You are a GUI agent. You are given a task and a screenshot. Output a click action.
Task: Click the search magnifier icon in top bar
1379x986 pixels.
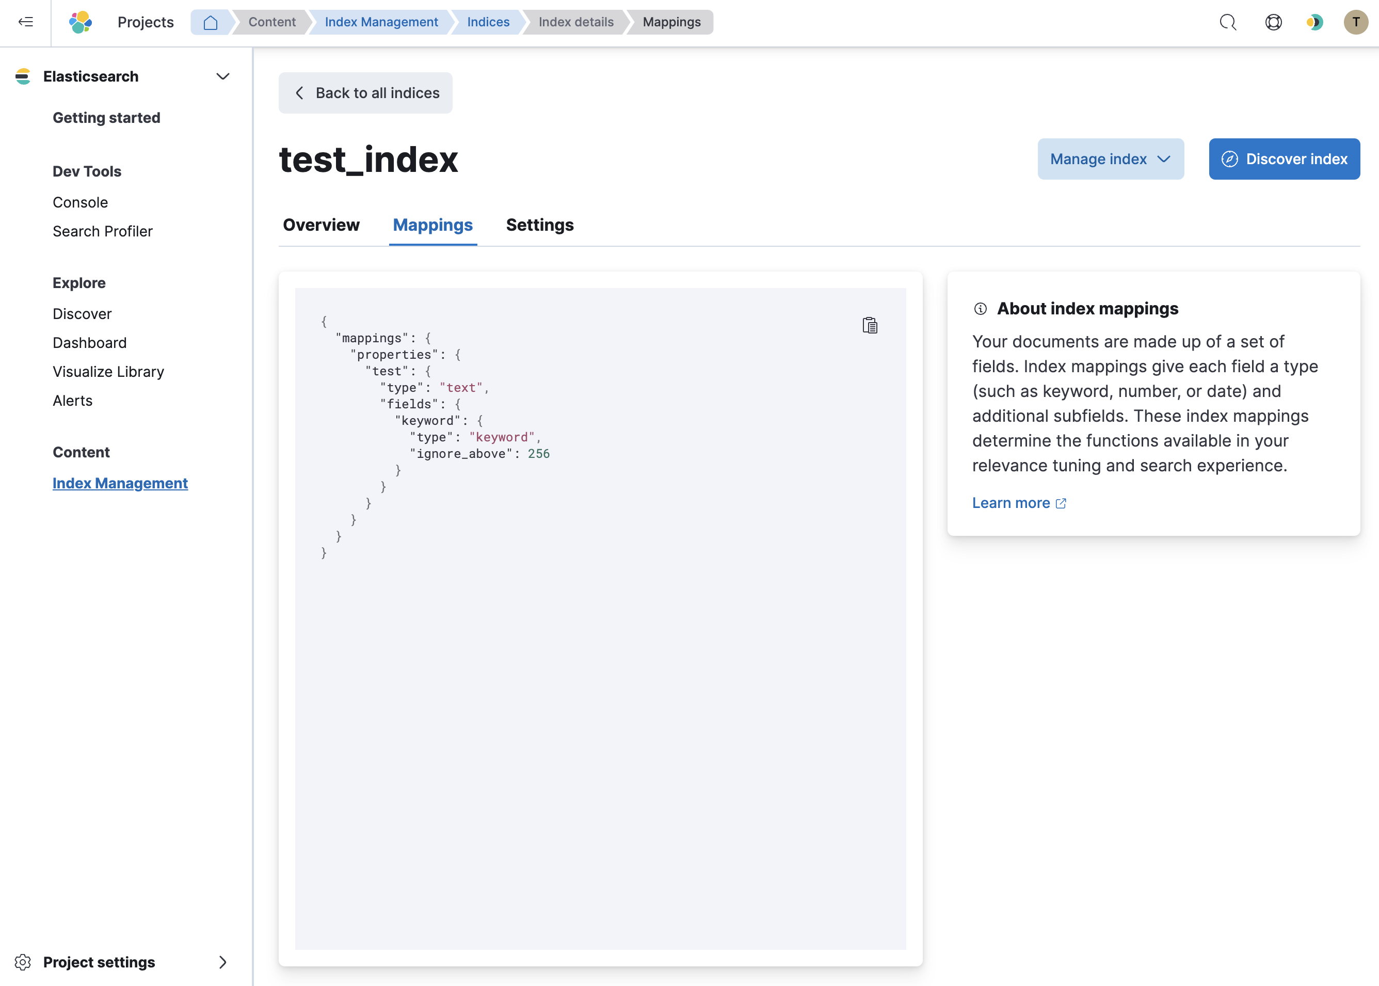(x=1229, y=21)
